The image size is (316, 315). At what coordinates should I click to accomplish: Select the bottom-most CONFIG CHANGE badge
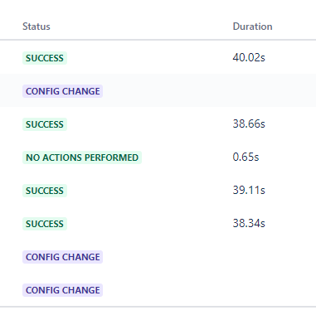(62, 290)
